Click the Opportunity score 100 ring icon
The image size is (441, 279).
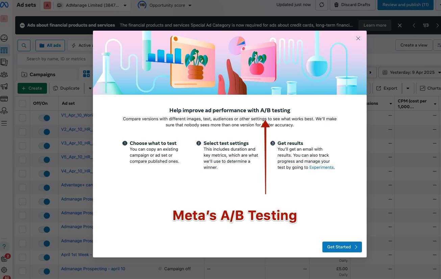(142, 5)
